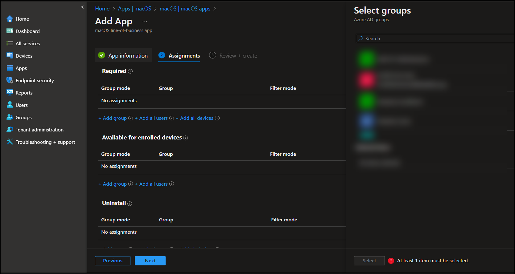Image resolution: width=515 pixels, height=274 pixels.
Task: Click 'At least 1 item must be selected' message
Action: 433,261
